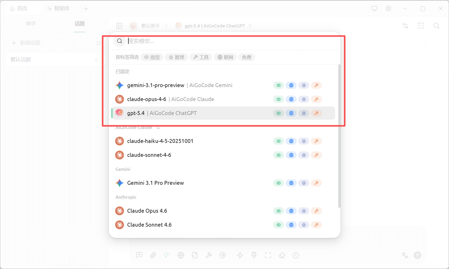Expand the input box with the fullscreen icon
The image size is (449, 269).
pyautogui.click(x=268, y=255)
